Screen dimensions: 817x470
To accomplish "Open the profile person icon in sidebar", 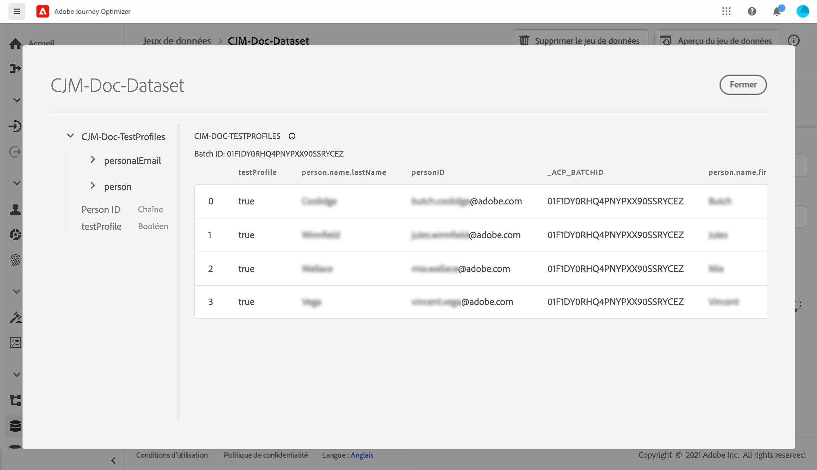I will [15, 209].
